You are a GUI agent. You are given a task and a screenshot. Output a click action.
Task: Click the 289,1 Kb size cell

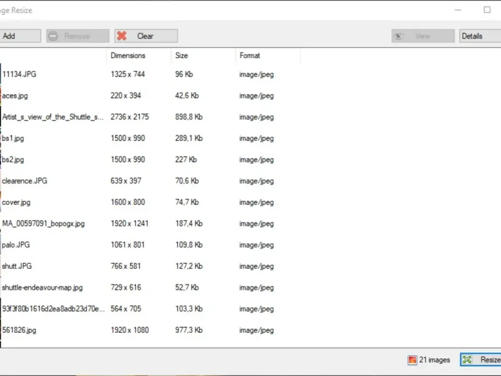(189, 138)
